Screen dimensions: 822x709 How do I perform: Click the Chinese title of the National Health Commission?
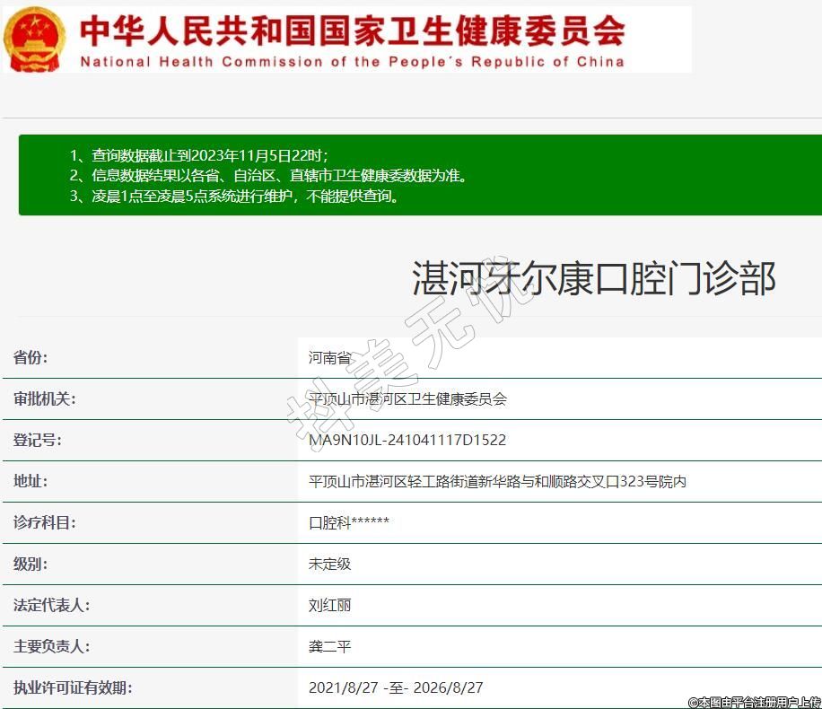tap(352, 31)
